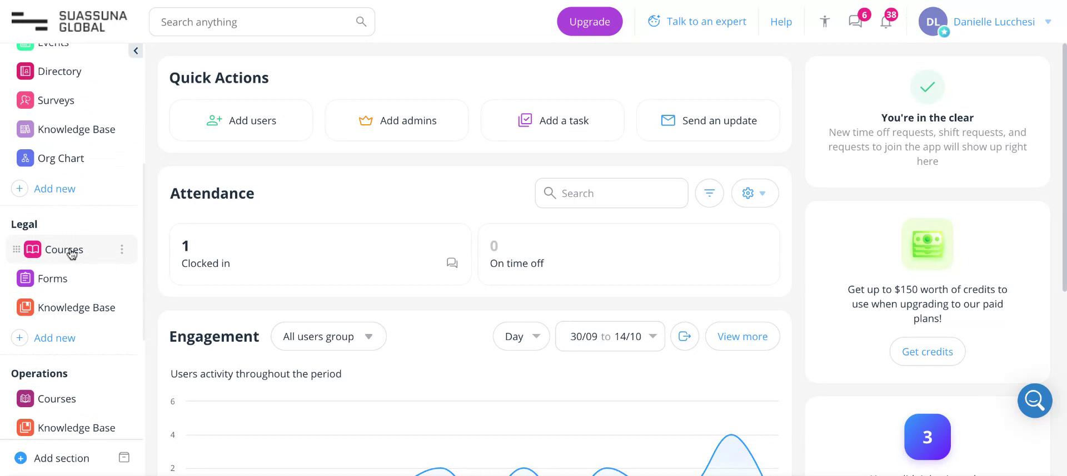Click the page vertical scrollbar
This screenshot has width=1067, height=476.
(1064, 166)
